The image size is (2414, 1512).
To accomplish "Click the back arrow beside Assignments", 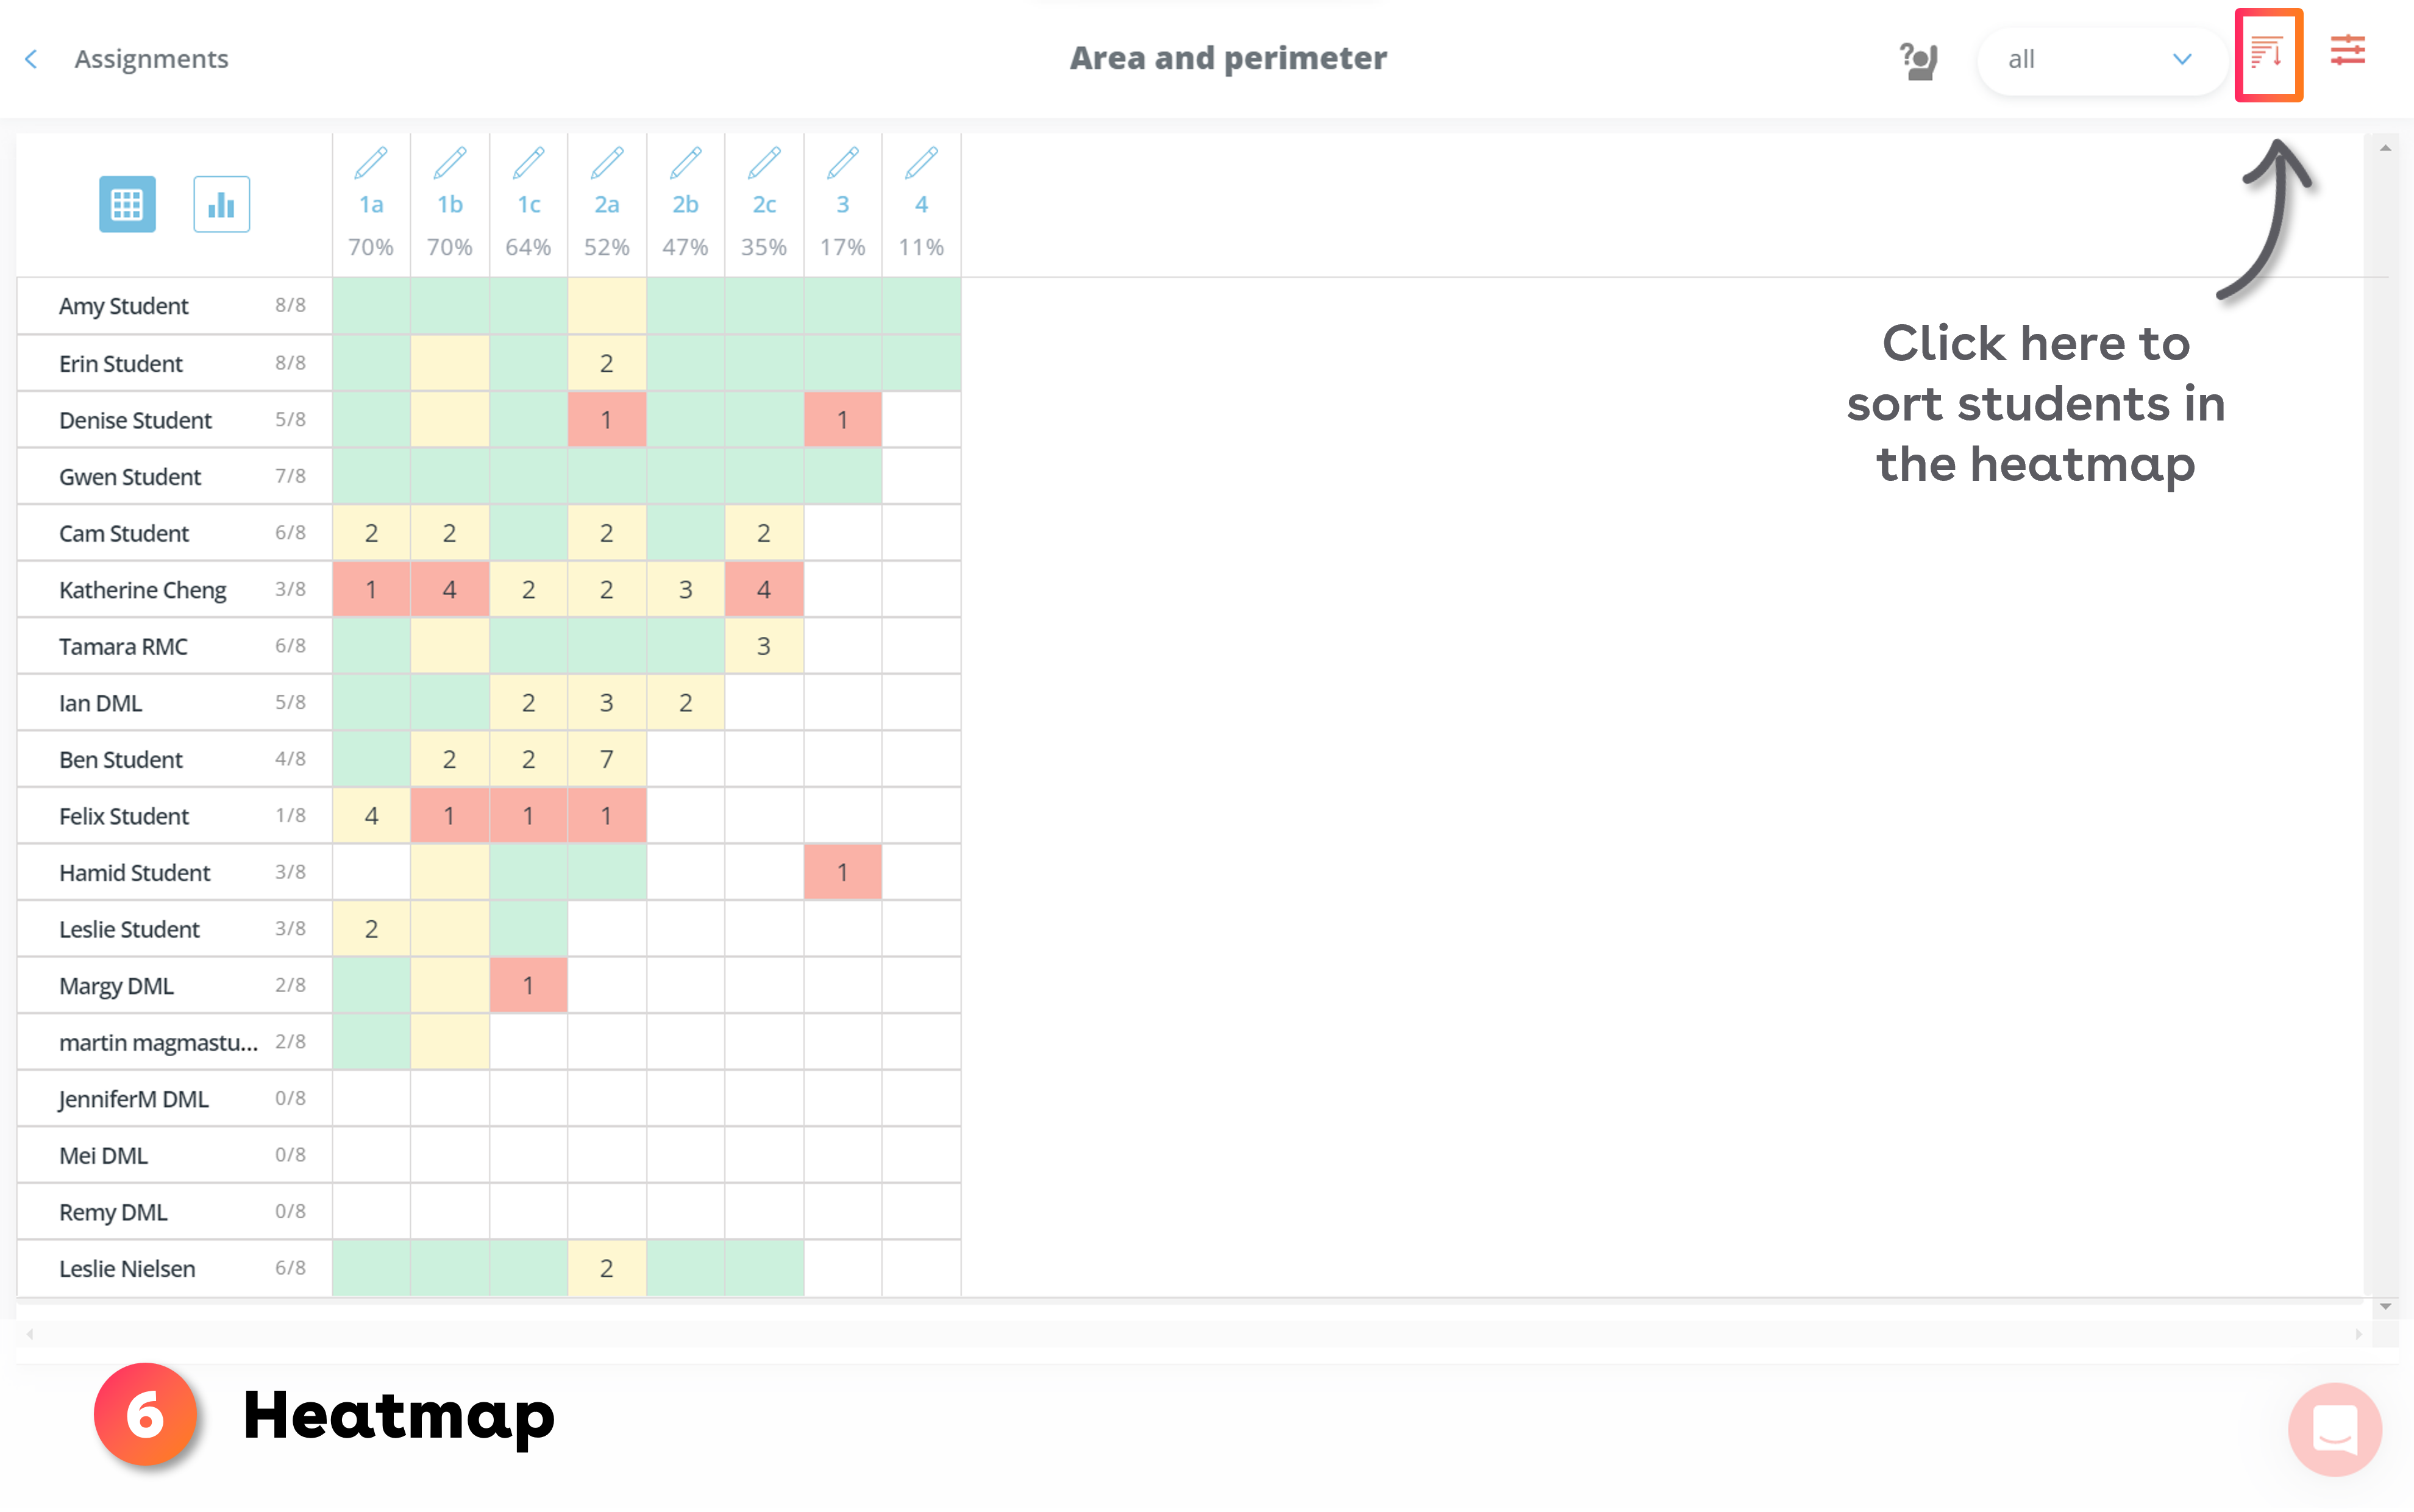I will 32,60.
